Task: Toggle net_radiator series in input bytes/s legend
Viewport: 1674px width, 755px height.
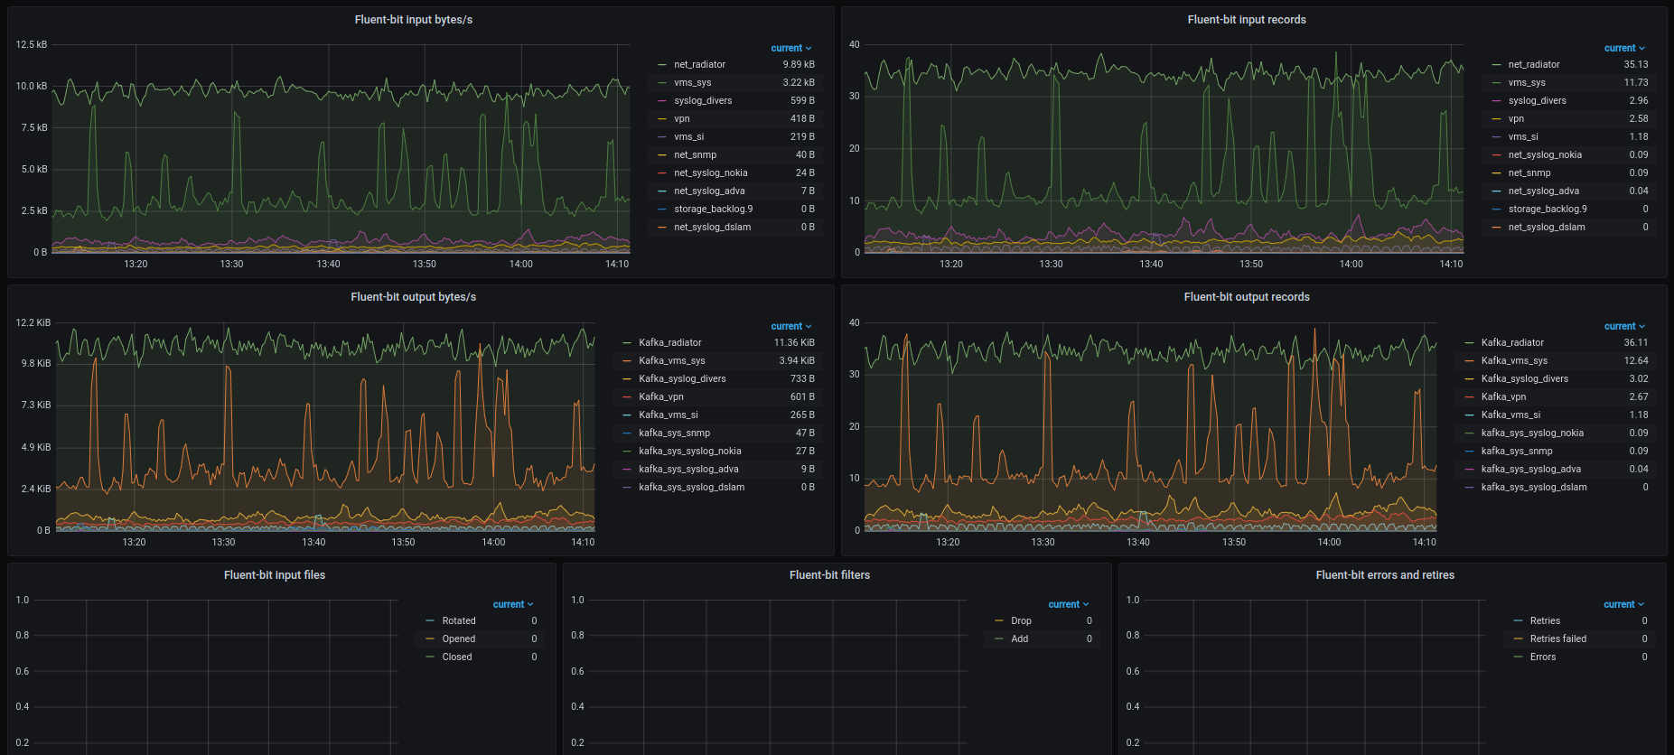Action: click(x=699, y=65)
